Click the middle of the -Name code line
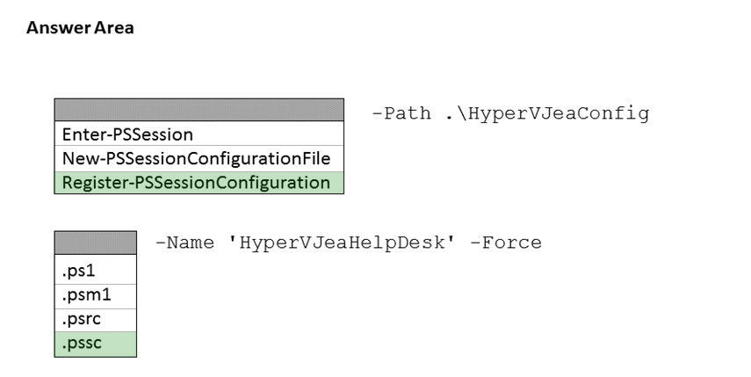751x377 pixels. click(x=349, y=243)
